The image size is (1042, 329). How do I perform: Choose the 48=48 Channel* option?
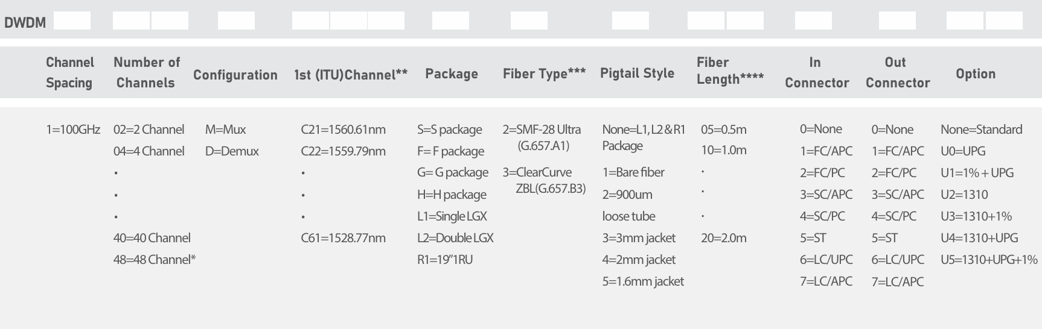[x=155, y=260]
